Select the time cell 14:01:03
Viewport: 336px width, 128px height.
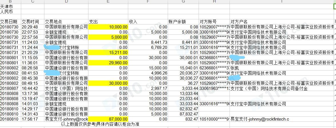(x=33, y=104)
